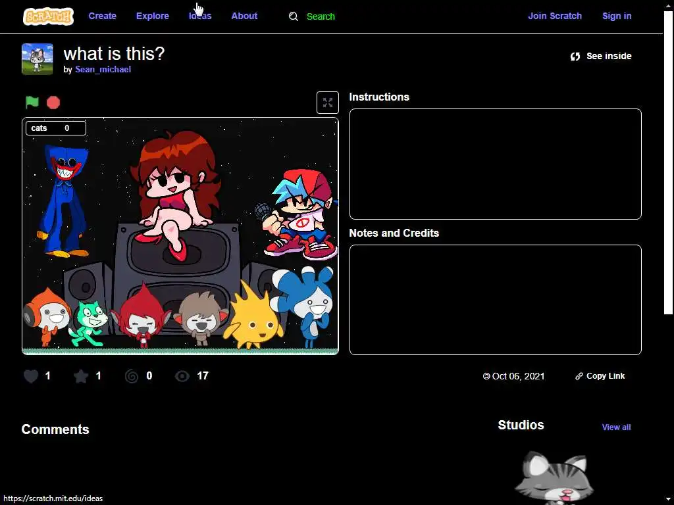Go to the Ideas page

click(x=200, y=16)
